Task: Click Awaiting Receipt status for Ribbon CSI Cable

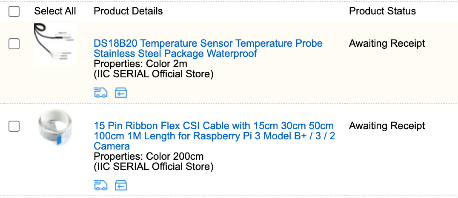Action: pyautogui.click(x=387, y=126)
